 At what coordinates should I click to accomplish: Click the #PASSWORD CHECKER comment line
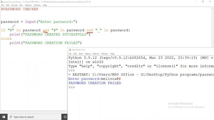point(19,9)
